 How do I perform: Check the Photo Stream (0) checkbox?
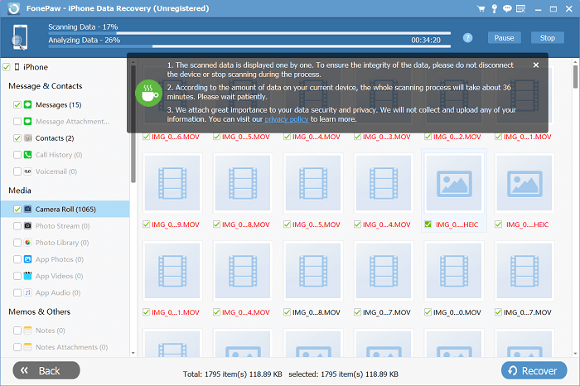(17, 225)
